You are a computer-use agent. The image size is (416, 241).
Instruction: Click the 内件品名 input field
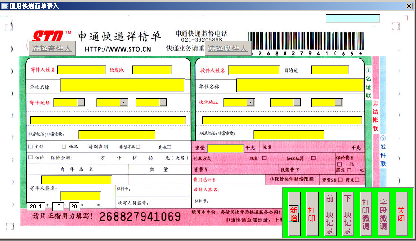(x=76, y=180)
